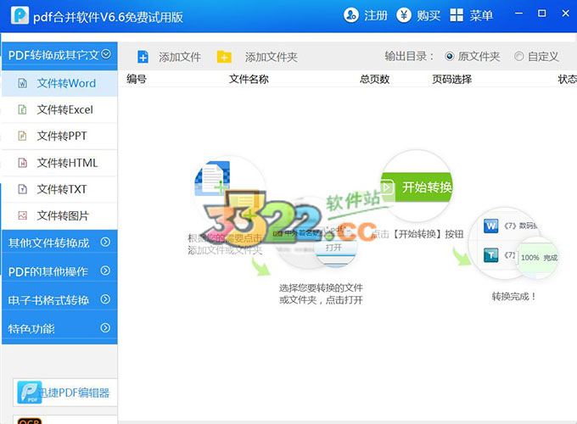Collapse the PDF转换成其它文件 section

[106, 54]
